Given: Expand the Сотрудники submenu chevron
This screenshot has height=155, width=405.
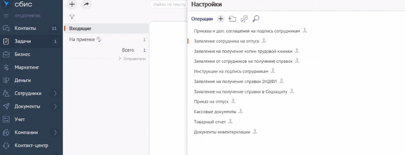Looking at the screenshot, I should pyautogui.click(x=55, y=93).
